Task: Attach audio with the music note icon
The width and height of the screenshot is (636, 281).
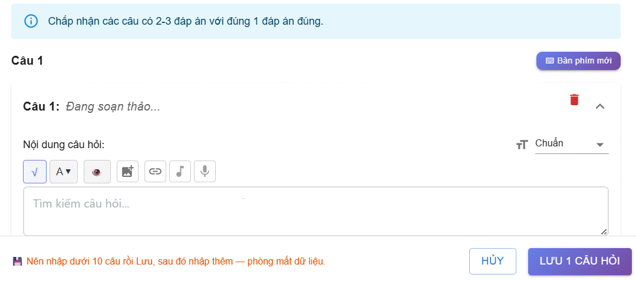Action: (180, 172)
